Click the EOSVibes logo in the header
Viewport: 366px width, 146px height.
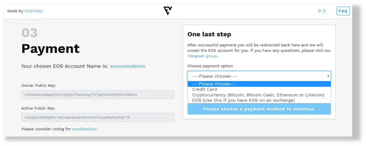tap(168, 11)
